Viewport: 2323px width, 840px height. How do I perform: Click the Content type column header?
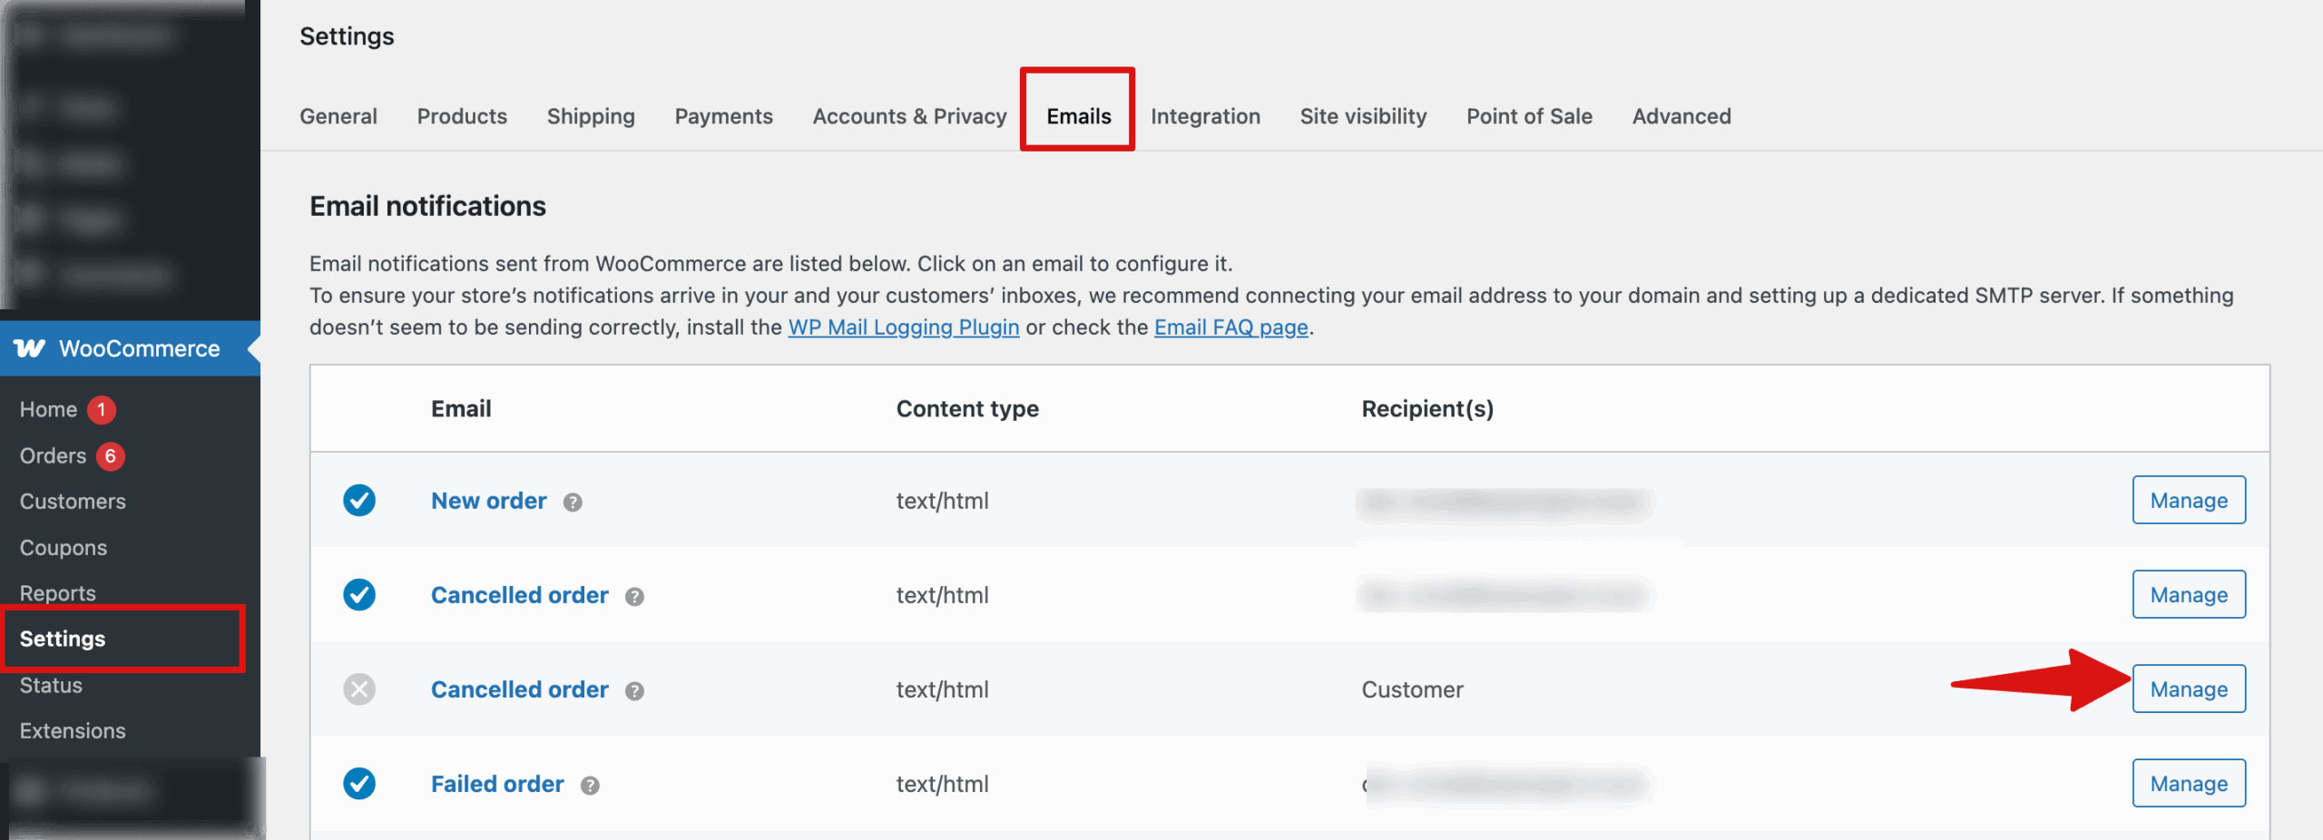coord(967,409)
